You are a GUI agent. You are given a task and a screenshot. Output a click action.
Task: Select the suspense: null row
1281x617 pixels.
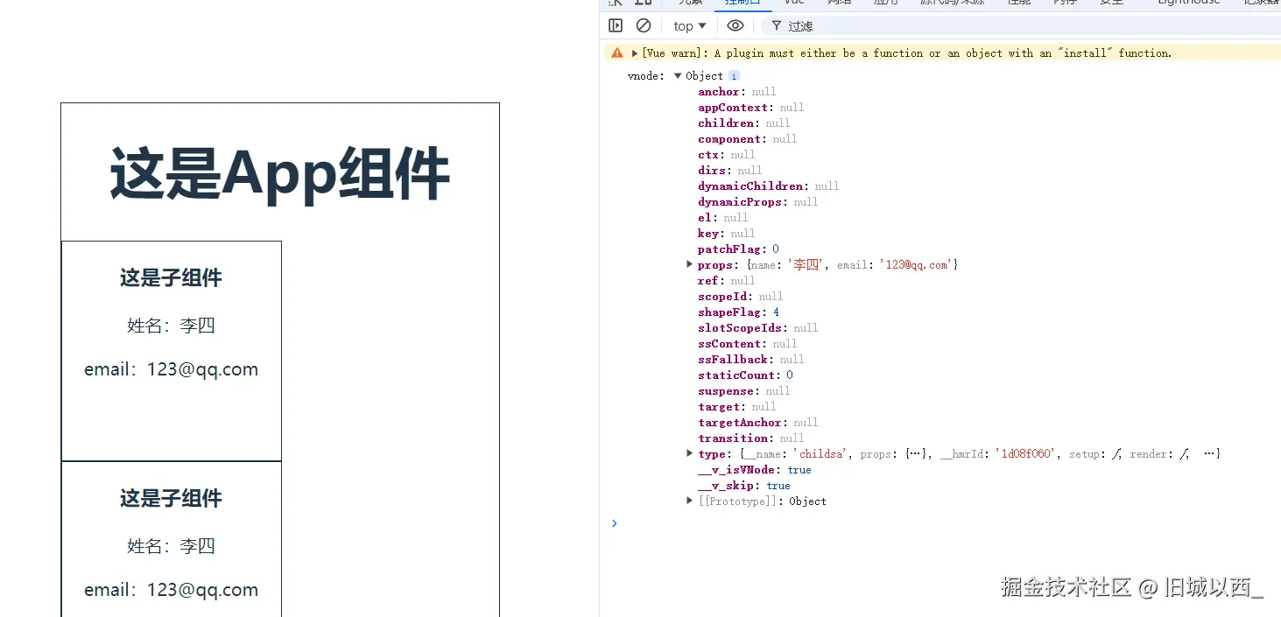click(744, 391)
